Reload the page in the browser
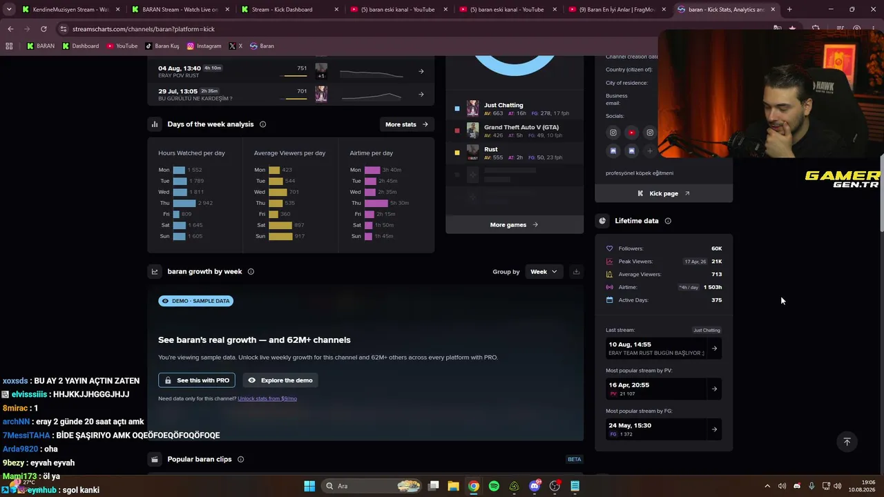This screenshot has width=884, height=497. 44,29
